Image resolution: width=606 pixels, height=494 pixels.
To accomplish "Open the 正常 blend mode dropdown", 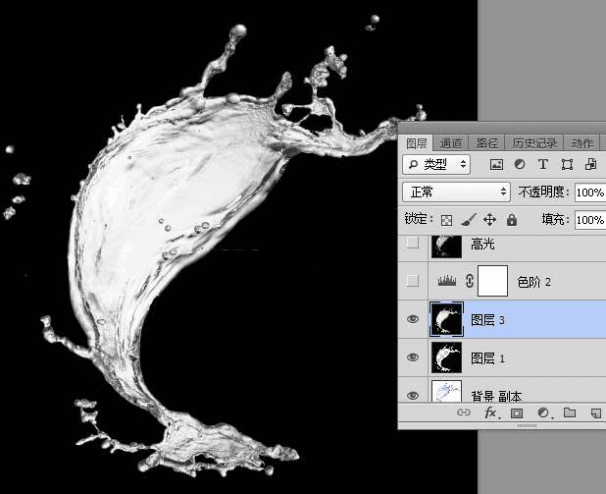I will pyautogui.click(x=456, y=192).
